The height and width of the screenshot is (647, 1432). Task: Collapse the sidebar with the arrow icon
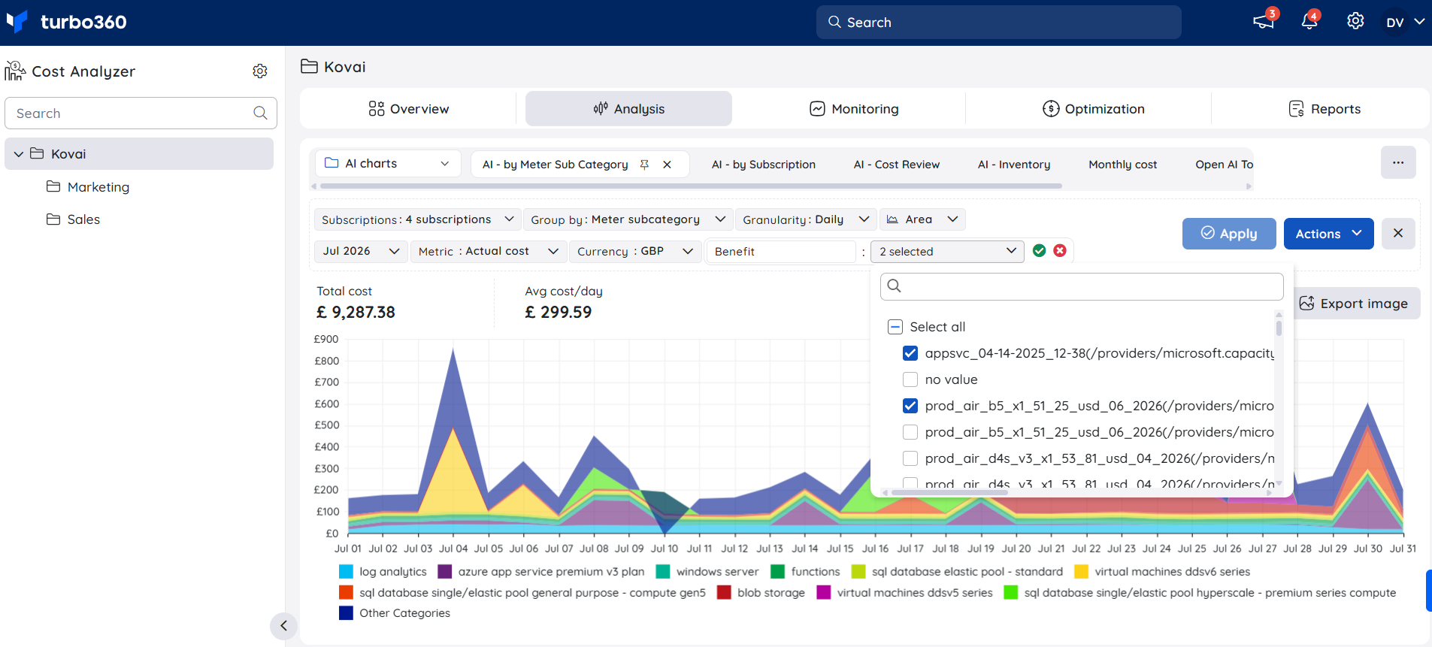click(283, 626)
